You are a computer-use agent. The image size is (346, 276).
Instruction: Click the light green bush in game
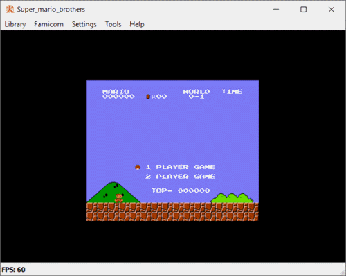coord(233,198)
